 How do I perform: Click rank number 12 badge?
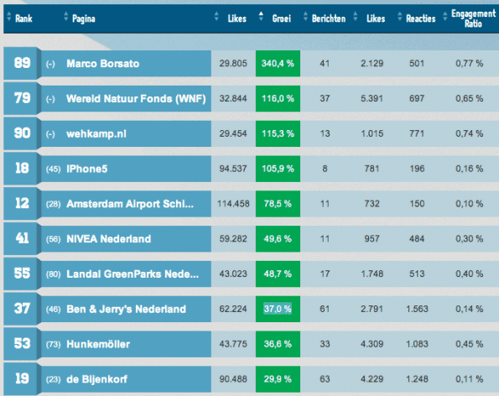(x=23, y=203)
